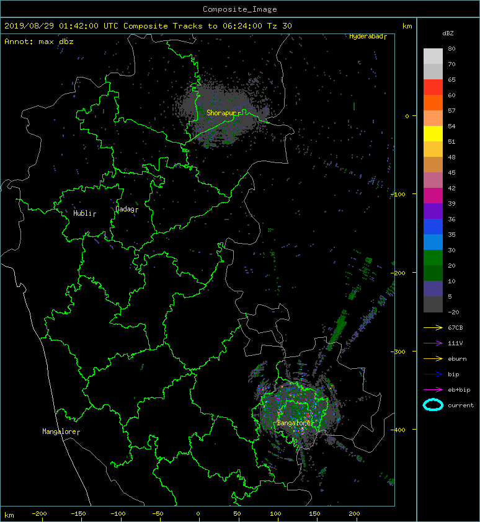Click the 48 dBZ scale value
Viewport: 480px width, 522px height.
[x=451, y=157]
